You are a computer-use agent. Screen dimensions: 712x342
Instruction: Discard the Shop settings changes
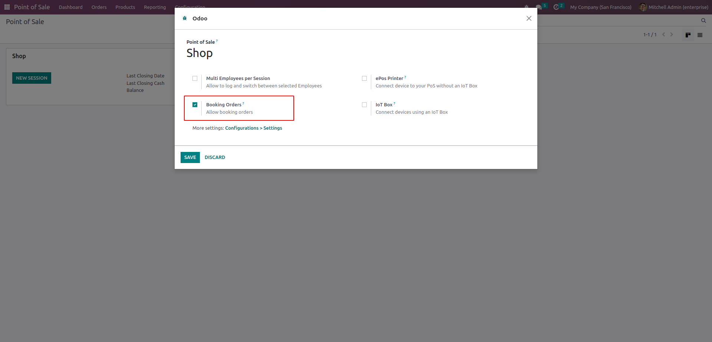[x=215, y=157]
